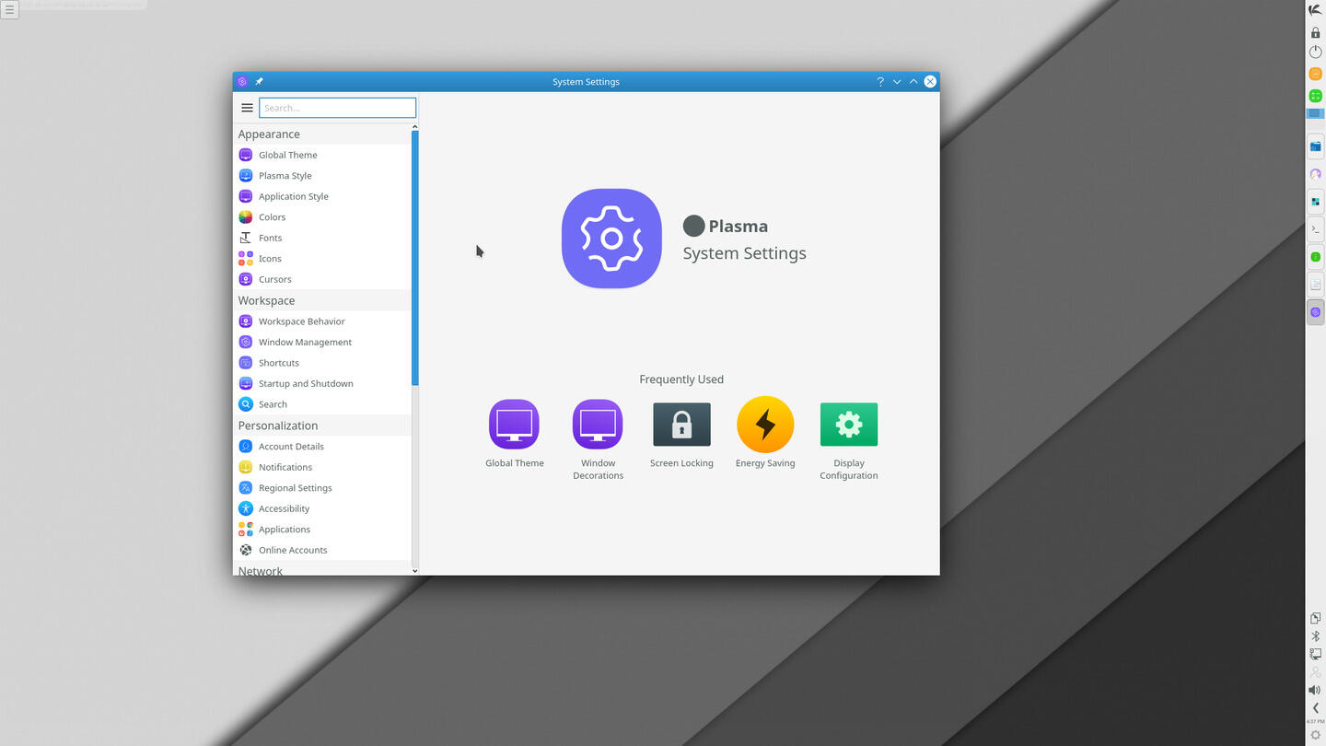Open Search settings in the Workspace section
The height and width of the screenshot is (746, 1326).
(321, 404)
